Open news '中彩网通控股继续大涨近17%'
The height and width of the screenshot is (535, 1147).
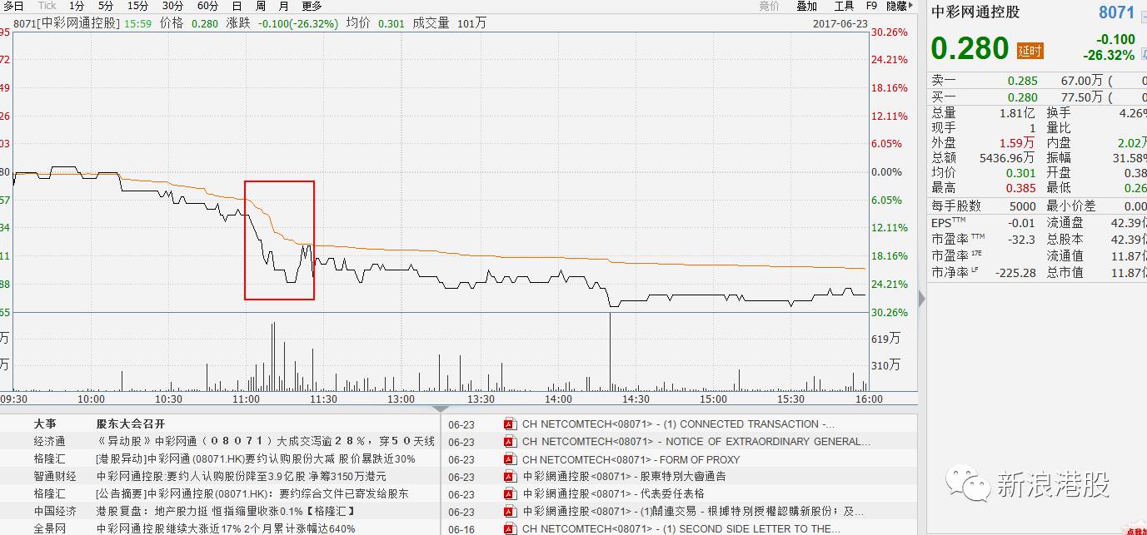click(x=225, y=528)
